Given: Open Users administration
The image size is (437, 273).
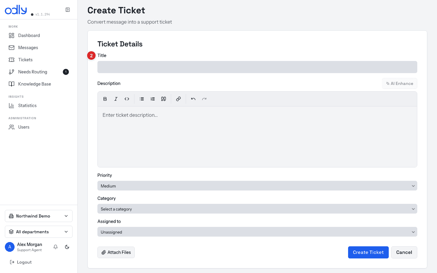Looking at the screenshot, I should (39, 127).
